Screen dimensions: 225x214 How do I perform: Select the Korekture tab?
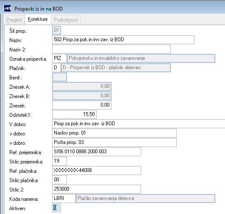[38, 19]
